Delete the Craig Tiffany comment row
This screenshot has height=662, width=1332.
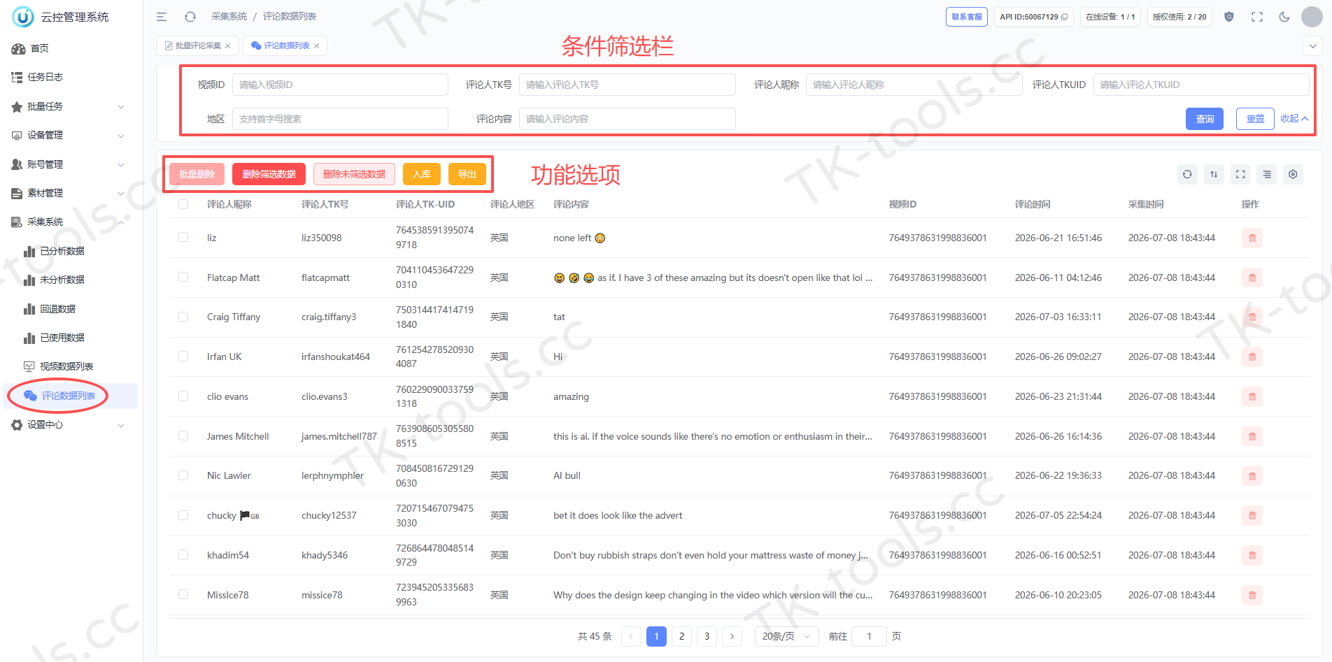point(1252,317)
